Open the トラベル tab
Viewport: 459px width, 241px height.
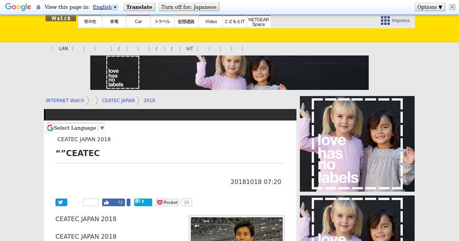pyautogui.click(x=162, y=21)
